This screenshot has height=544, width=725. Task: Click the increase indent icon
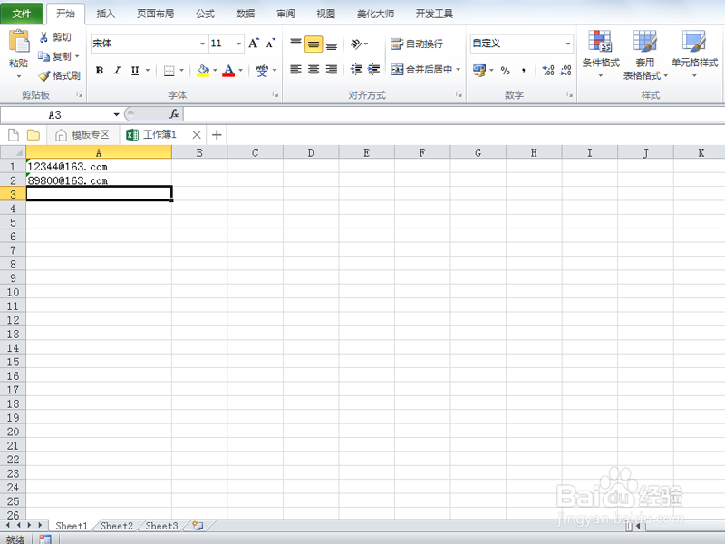pyautogui.click(x=373, y=70)
